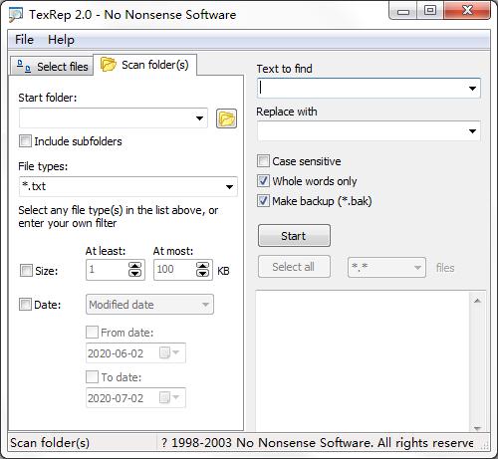This screenshot has height=459, width=498.
Task: Disable Make backup (*.bak) checkbox
Action: click(263, 201)
